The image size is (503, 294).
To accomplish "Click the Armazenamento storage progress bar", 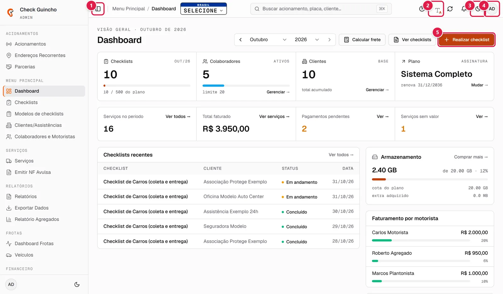I will coord(430,179).
